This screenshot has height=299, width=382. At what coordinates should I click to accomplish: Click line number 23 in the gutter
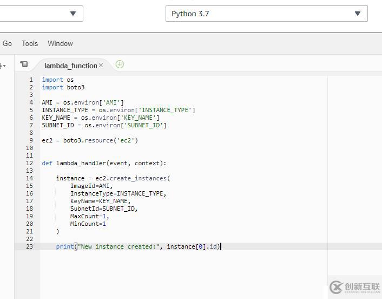click(29, 246)
